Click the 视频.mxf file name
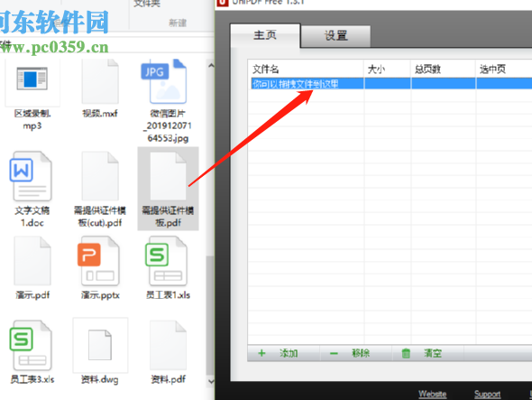Screen dimensions: 532x400 (x=100, y=114)
